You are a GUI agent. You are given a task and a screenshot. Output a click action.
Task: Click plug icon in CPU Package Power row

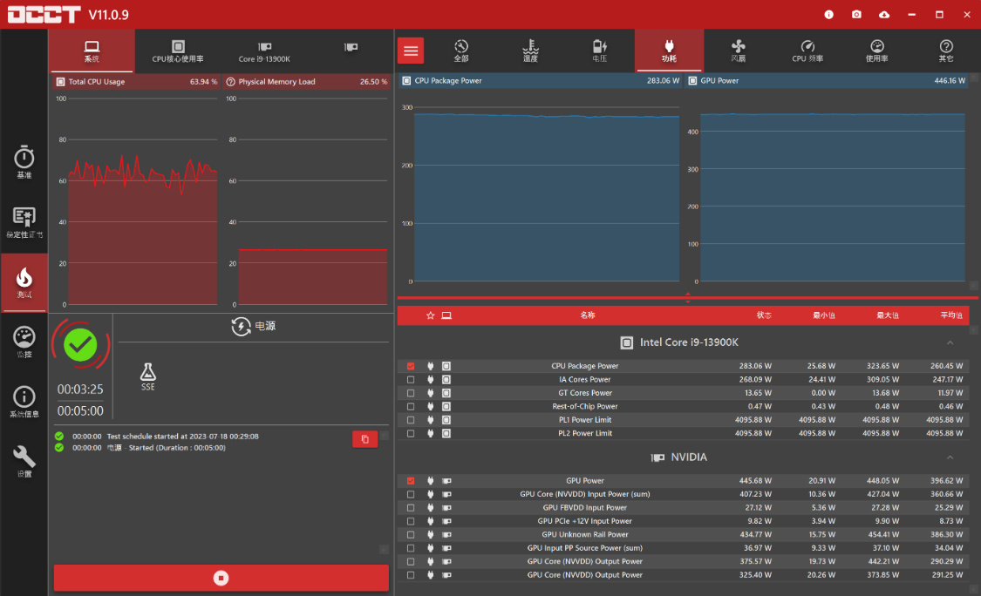(x=431, y=366)
